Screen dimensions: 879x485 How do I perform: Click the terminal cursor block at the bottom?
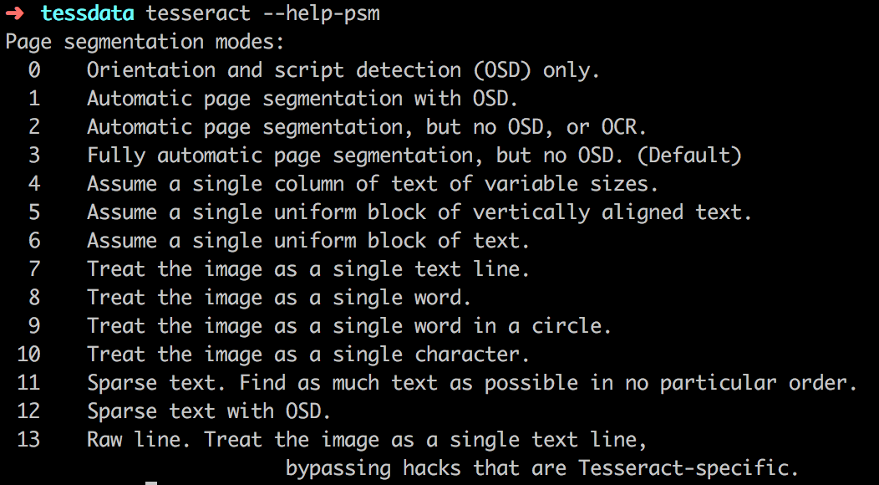tap(151, 482)
